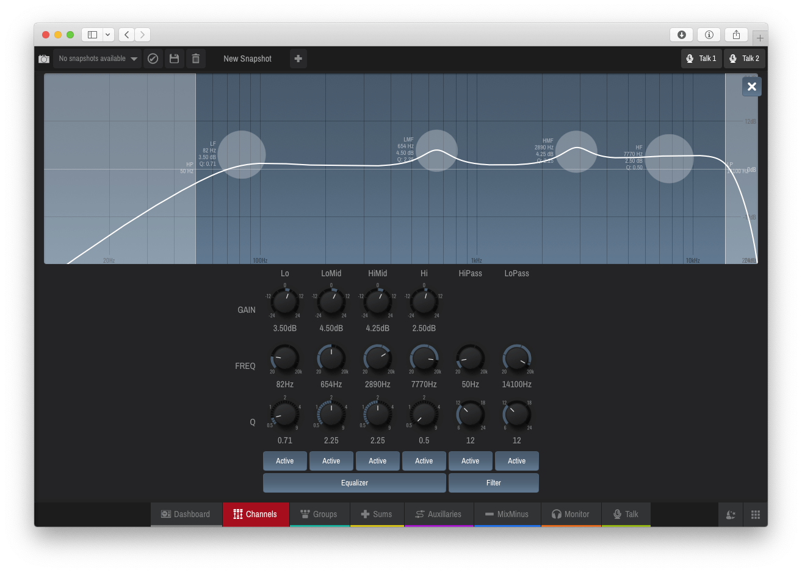Click the apply snapshot checkmark icon
This screenshot has height=572, width=802.
pos(153,59)
